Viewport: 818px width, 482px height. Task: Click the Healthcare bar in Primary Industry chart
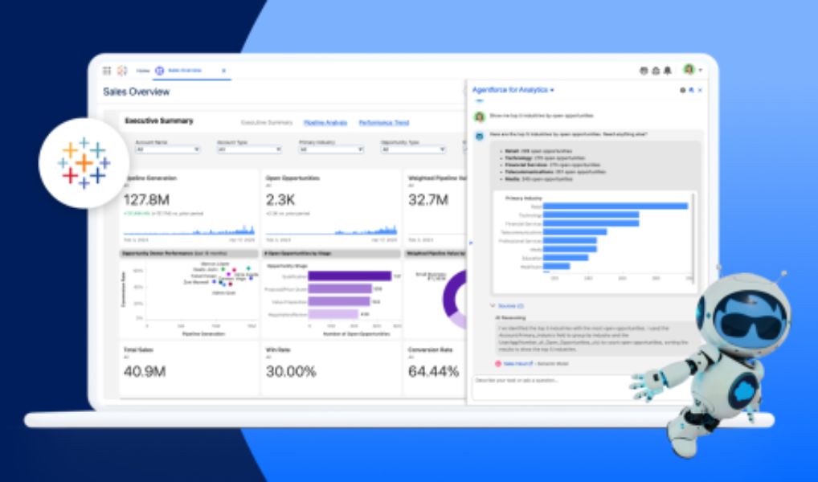[557, 267]
